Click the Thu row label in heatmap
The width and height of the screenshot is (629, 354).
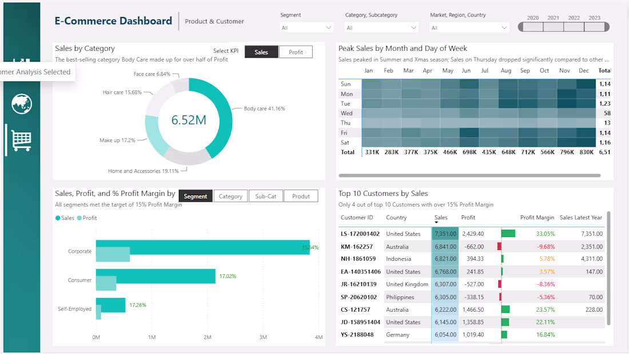pyautogui.click(x=345, y=123)
